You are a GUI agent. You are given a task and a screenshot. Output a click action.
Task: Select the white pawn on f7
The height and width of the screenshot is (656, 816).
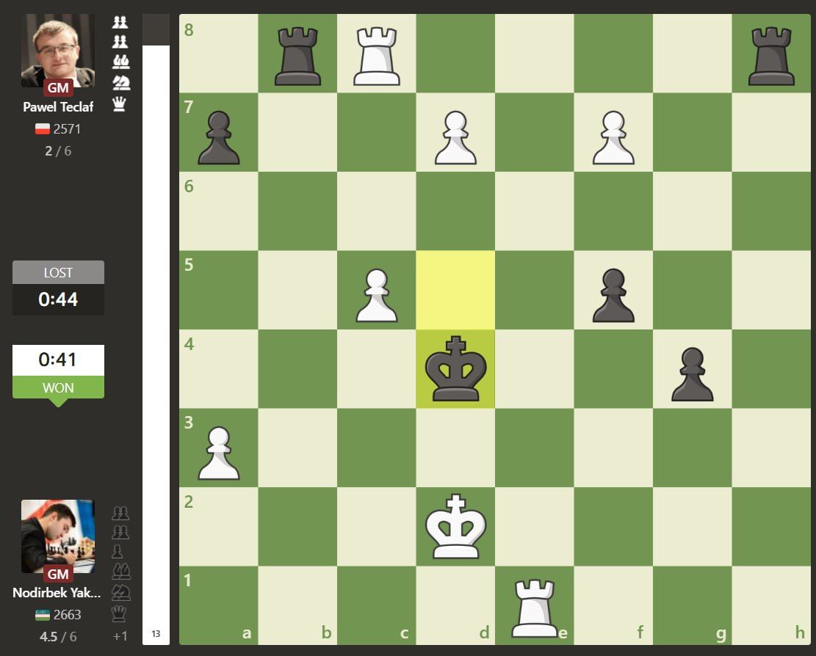click(x=613, y=138)
